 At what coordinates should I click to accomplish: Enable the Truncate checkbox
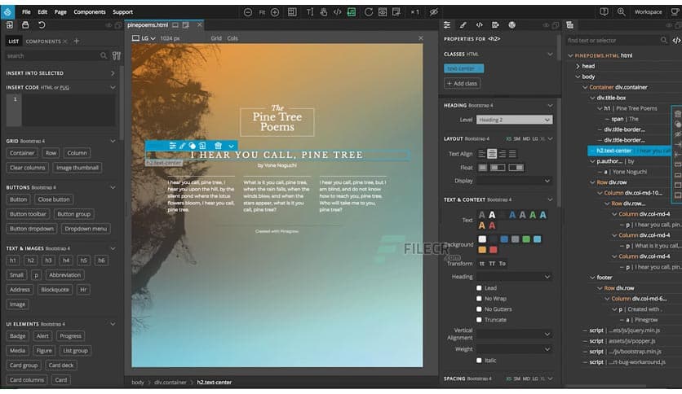tap(479, 320)
